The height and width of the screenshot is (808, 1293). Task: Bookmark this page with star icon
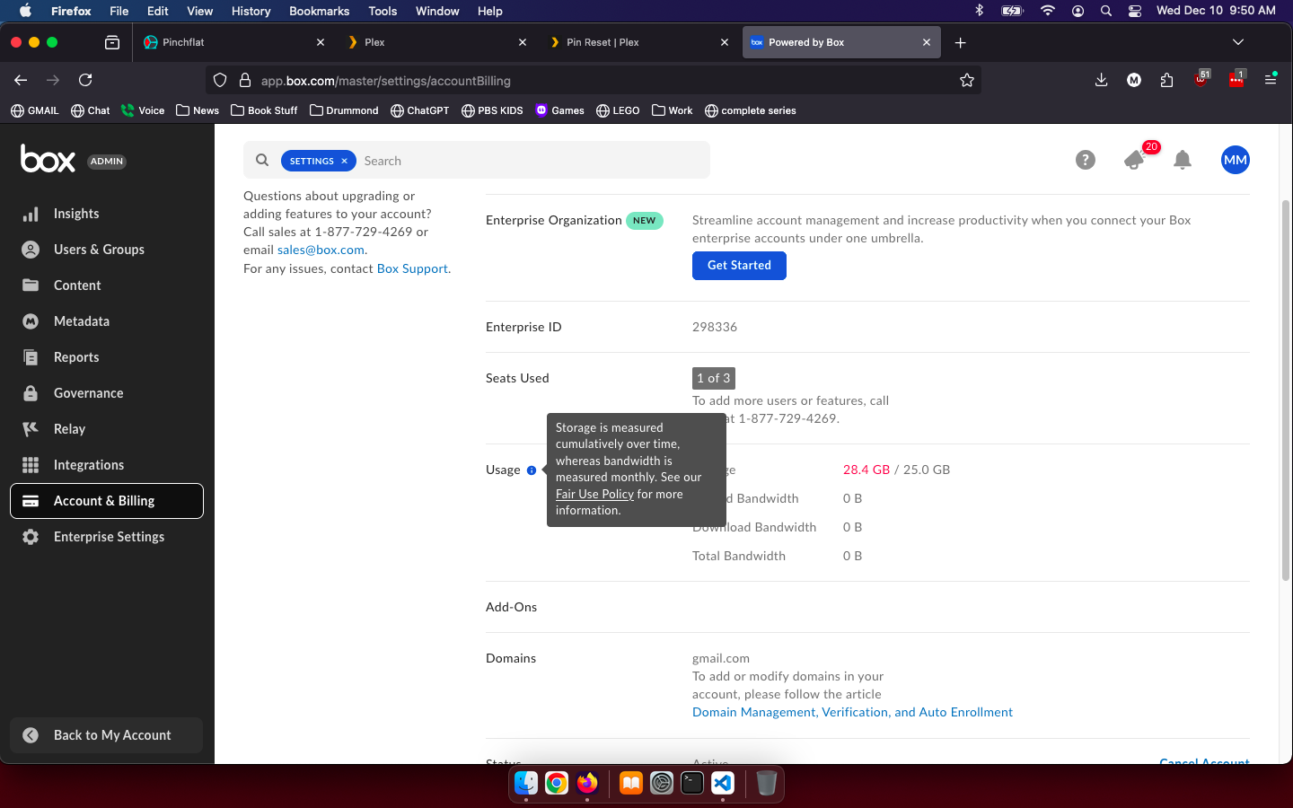click(x=966, y=81)
